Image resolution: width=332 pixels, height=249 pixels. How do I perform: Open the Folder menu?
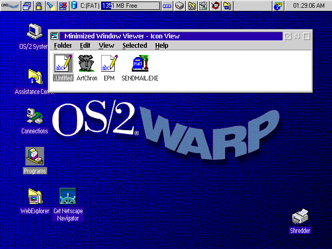click(x=63, y=46)
